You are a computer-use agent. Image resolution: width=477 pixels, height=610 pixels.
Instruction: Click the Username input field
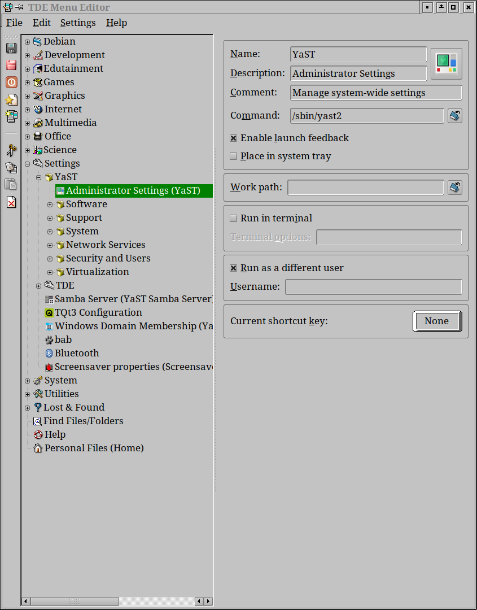tap(374, 287)
